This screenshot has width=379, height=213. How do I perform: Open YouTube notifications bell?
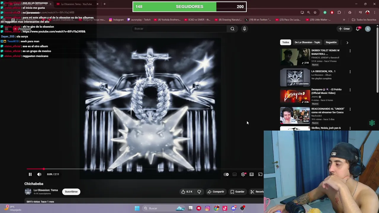(358, 29)
